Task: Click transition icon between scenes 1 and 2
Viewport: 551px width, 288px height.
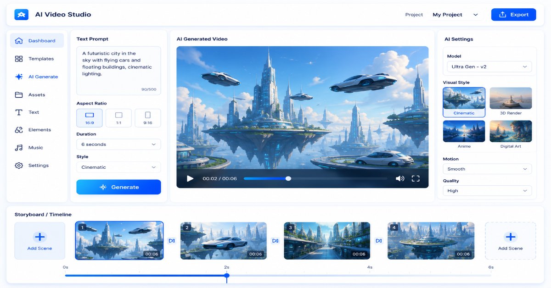Action: point(172,241)
